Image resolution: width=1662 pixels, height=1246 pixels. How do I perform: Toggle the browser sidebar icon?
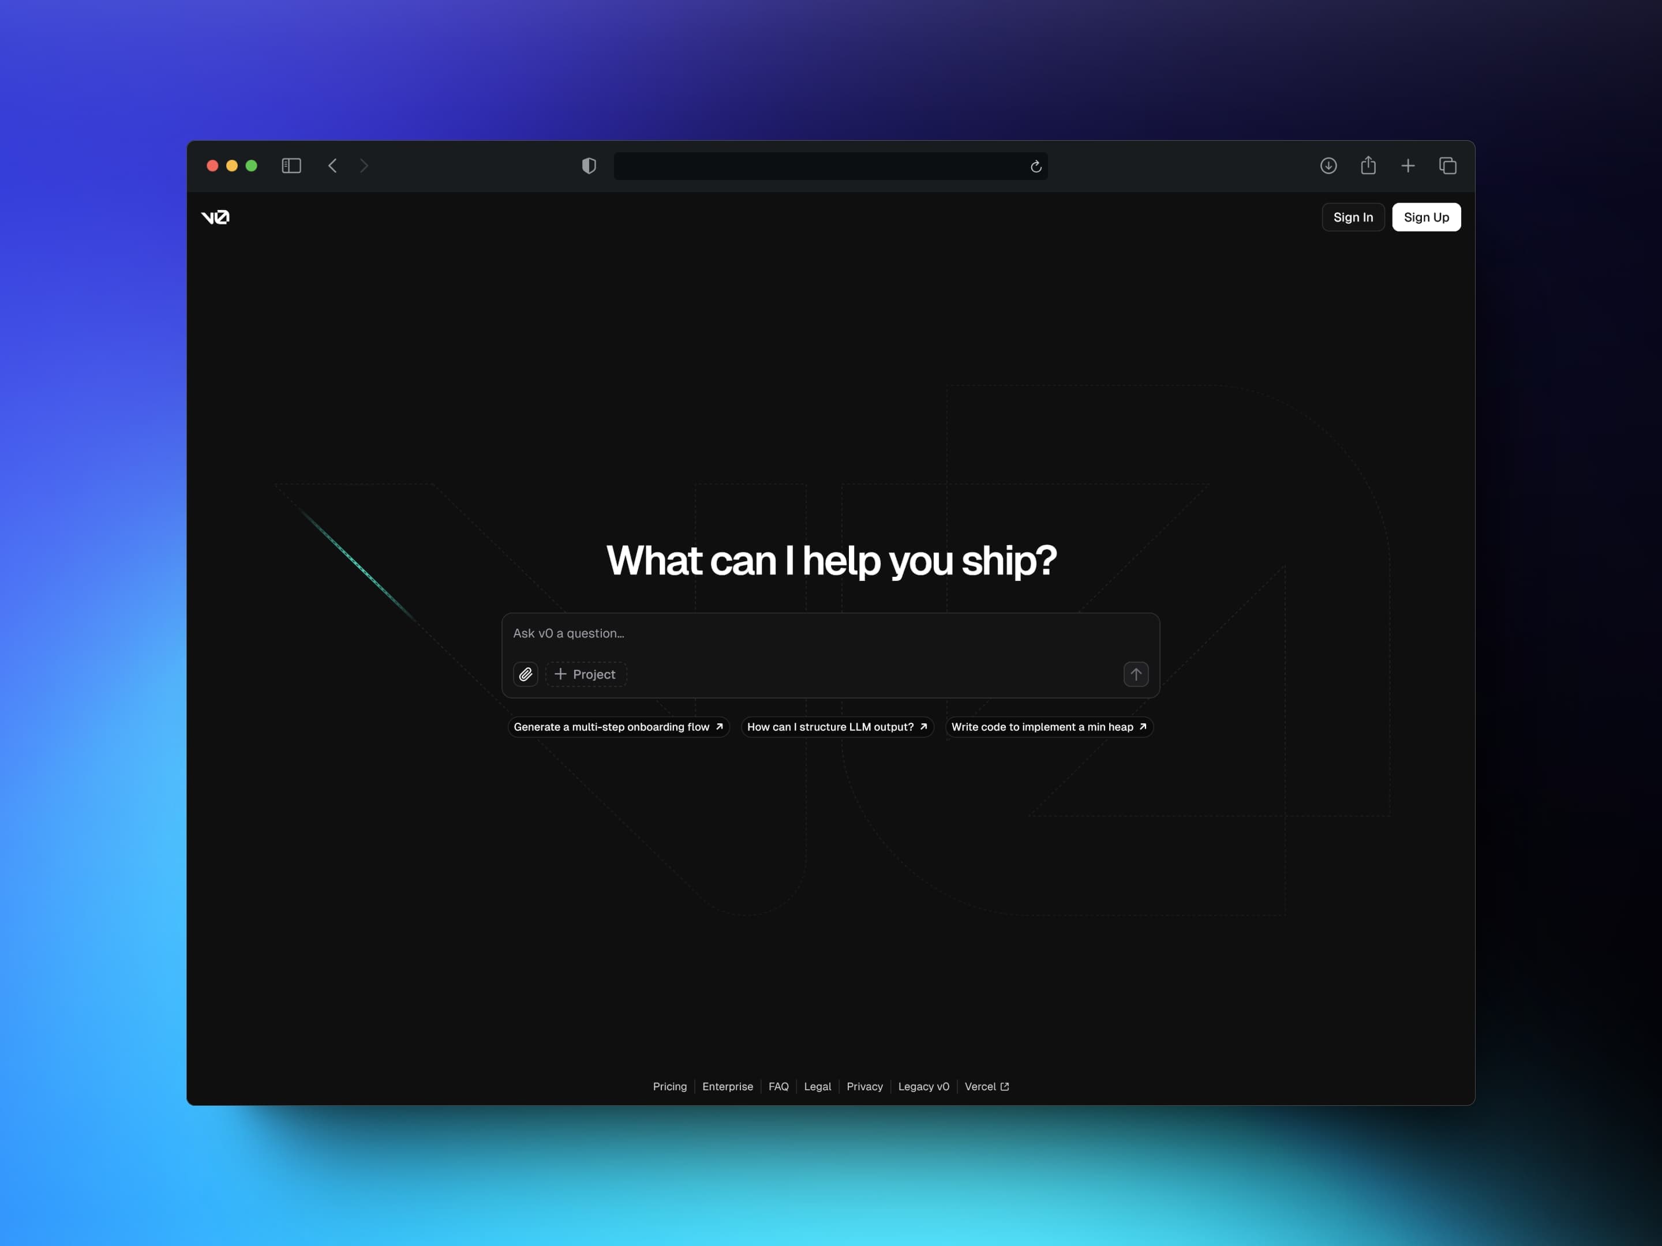pos(291,166)
